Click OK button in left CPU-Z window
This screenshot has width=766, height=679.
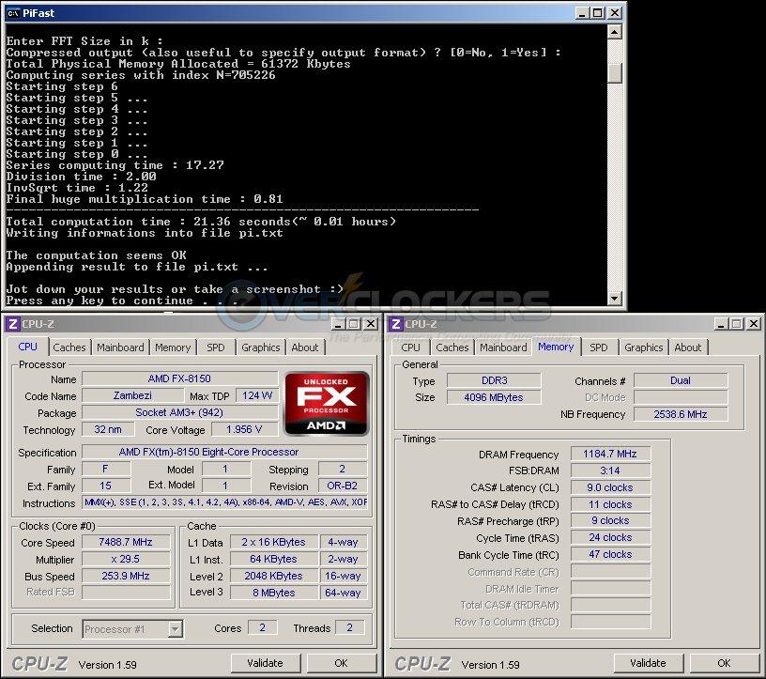(x=341, y=663)
